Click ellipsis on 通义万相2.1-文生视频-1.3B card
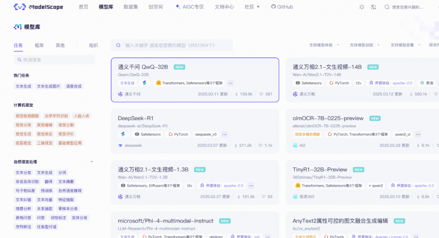This screenshot has height=238, width=439. pyautogui.click(x=251, y=185)
